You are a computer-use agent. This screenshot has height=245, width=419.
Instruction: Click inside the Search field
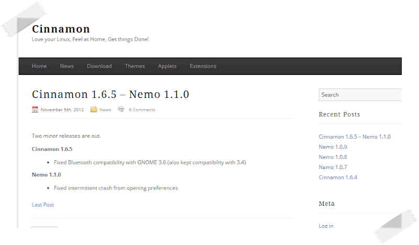pyautogui.click(x=360, y=95)
